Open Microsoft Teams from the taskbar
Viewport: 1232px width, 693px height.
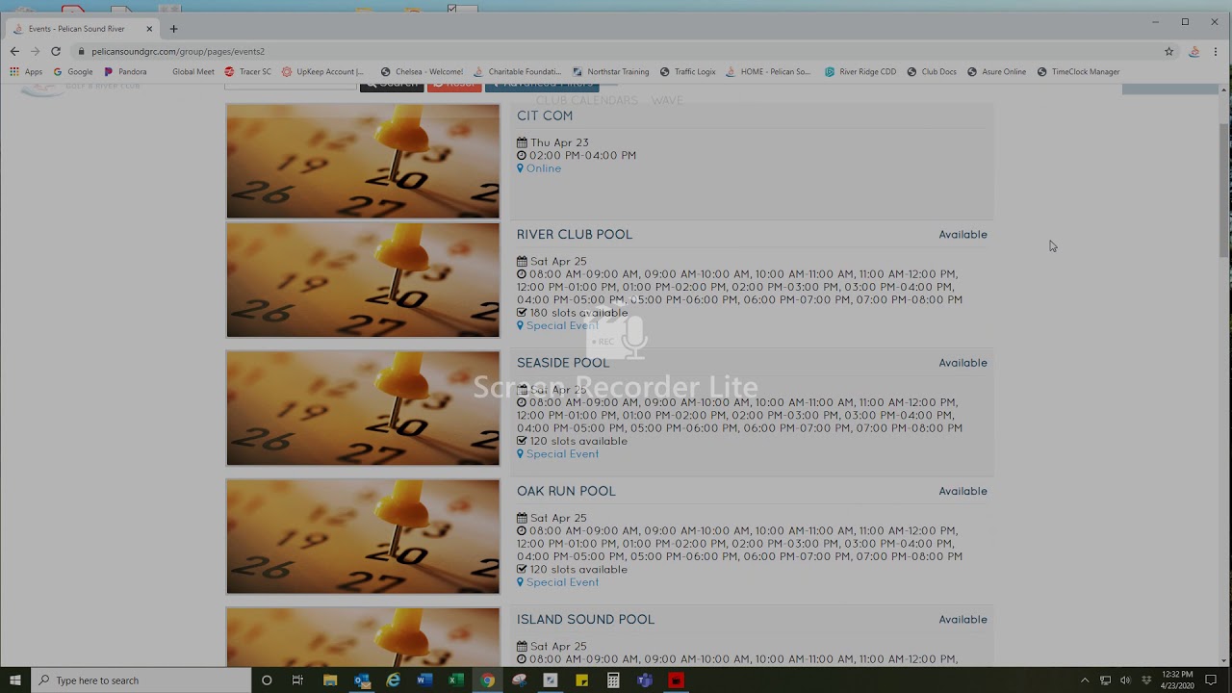click(x=645, y=680)
